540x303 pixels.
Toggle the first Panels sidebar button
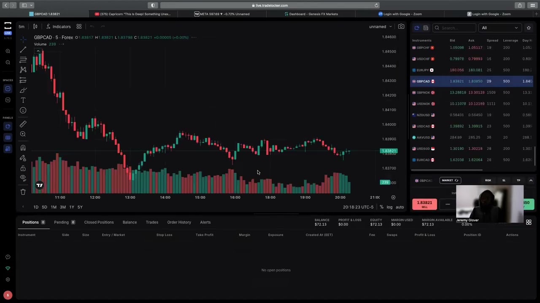pos(8,126)
